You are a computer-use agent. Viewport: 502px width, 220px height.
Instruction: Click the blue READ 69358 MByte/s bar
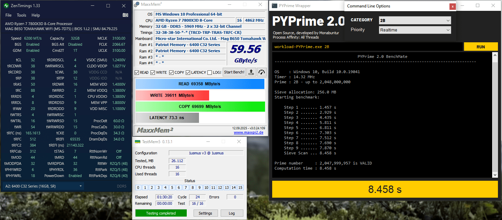click(200, 84)
